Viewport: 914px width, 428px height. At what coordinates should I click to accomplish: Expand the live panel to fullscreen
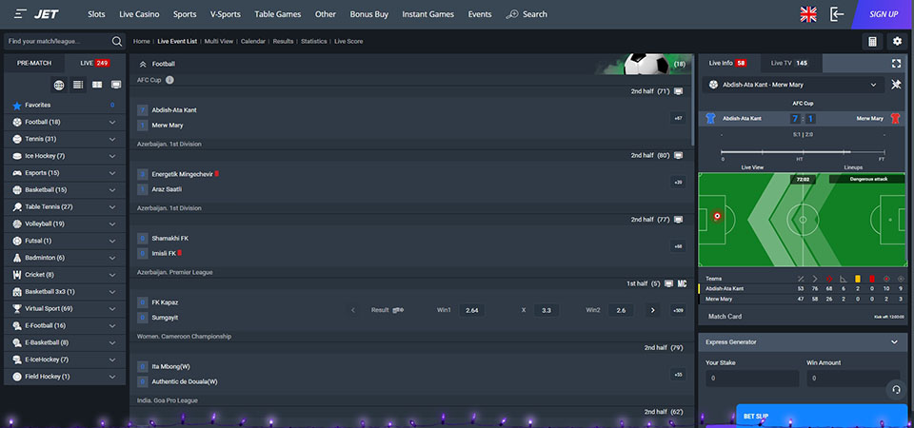pyautogui.click(x=896, y=63)
